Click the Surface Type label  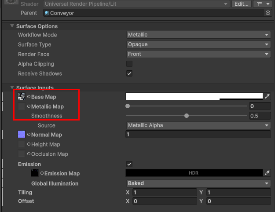click(x=35, y=44)
